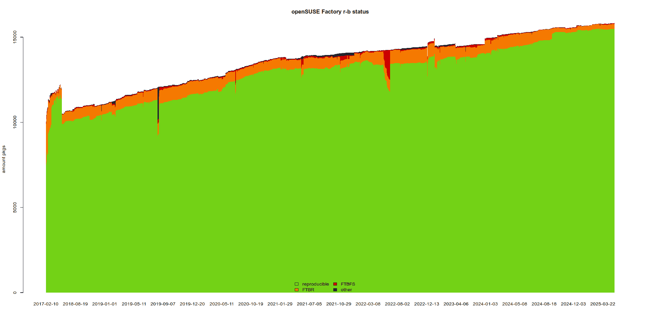Click the dark 'other' legend swatch
Screen dimensions: 649x324
point(335,290)
